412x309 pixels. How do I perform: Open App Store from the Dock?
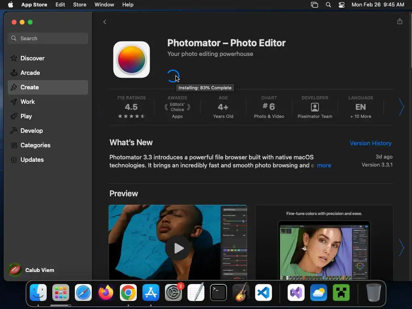(151, 293)
